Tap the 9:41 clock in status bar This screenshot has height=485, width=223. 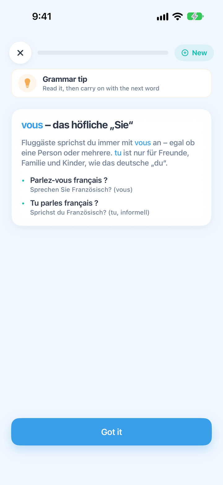click(x=42, y=16)
